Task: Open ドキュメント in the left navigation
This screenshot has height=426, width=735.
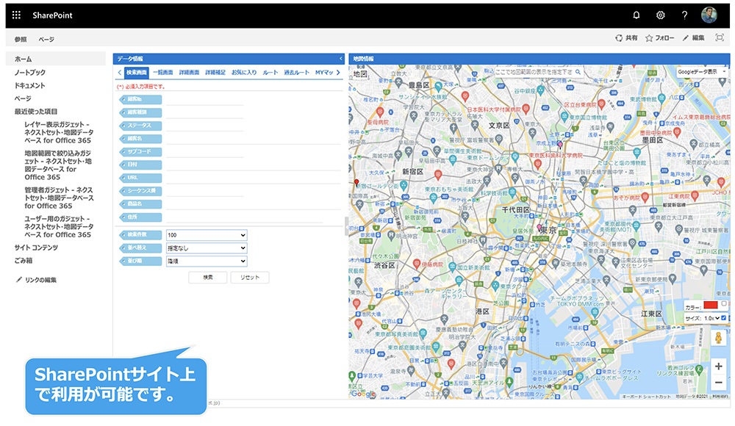Action: [x=29, y=85]
